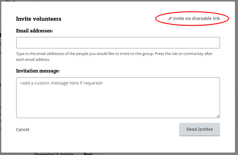Click the custom message placeholder text
238x155 pixels.
(61, 83)
